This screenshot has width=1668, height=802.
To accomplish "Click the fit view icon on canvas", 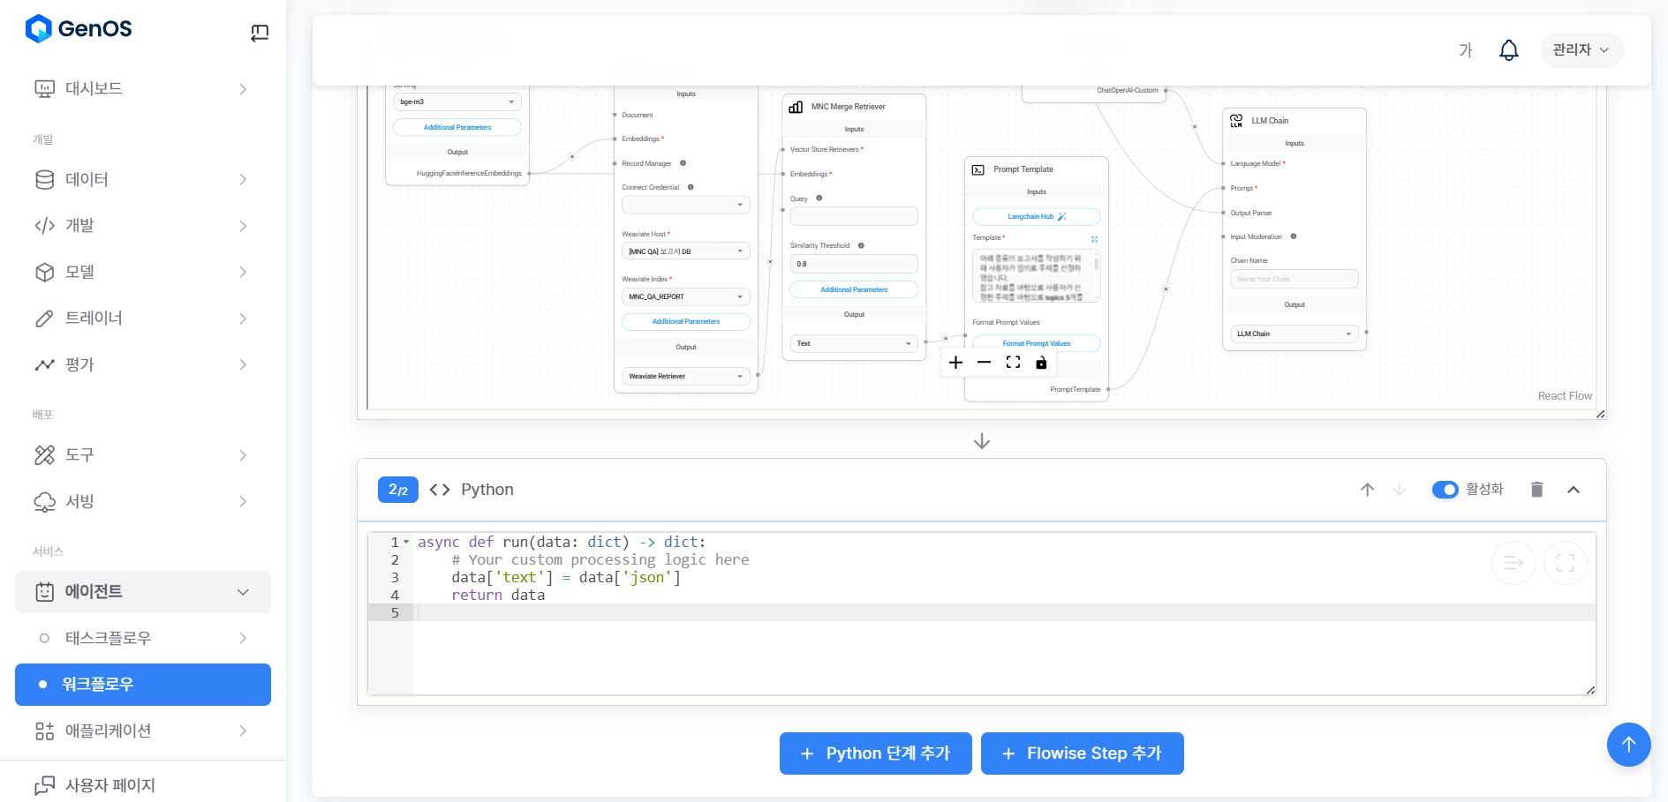I will coord(1013,363).
